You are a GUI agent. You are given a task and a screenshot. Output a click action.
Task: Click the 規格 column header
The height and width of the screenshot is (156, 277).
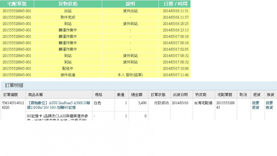99,95
